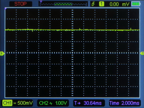The height and width of the screenshot is (108, 144).
Task: Click the yellow CH1 waveform trace
Action: click(72, 30)
